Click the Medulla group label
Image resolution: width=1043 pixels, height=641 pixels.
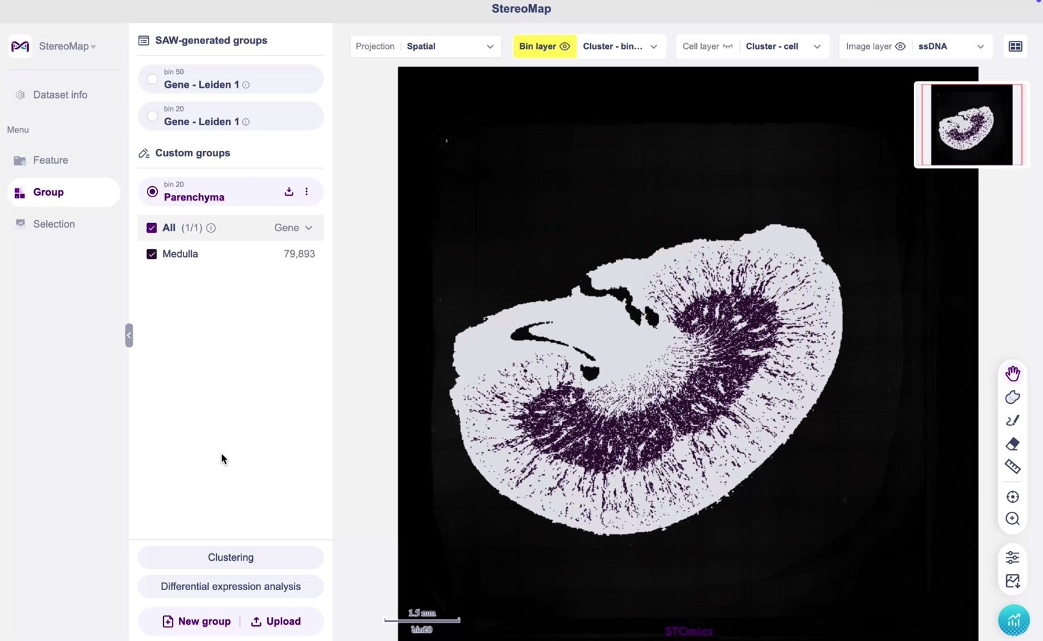[180, 254]
